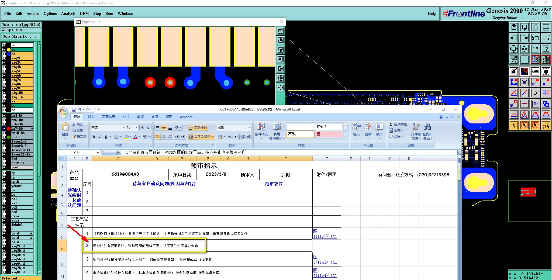Viewport: 552px width, 280px height.
Task: Open the 图4(fig4) hyperlink in Excel
Action: click(325, 273)
